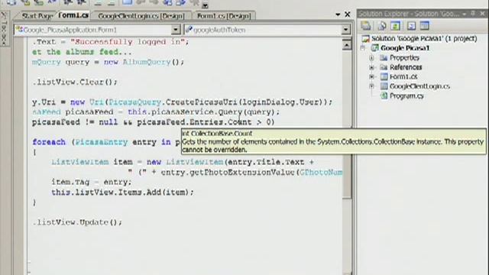Click AlbumQuery in the code

point(147,62)
